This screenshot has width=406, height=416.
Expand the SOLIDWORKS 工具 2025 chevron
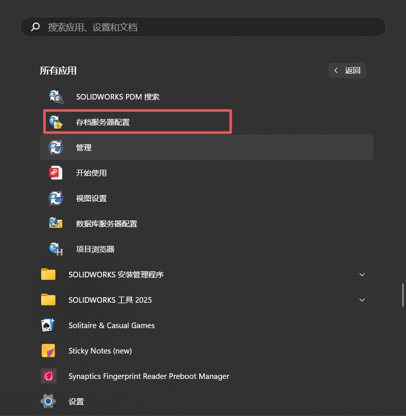(x=362, y=300)
